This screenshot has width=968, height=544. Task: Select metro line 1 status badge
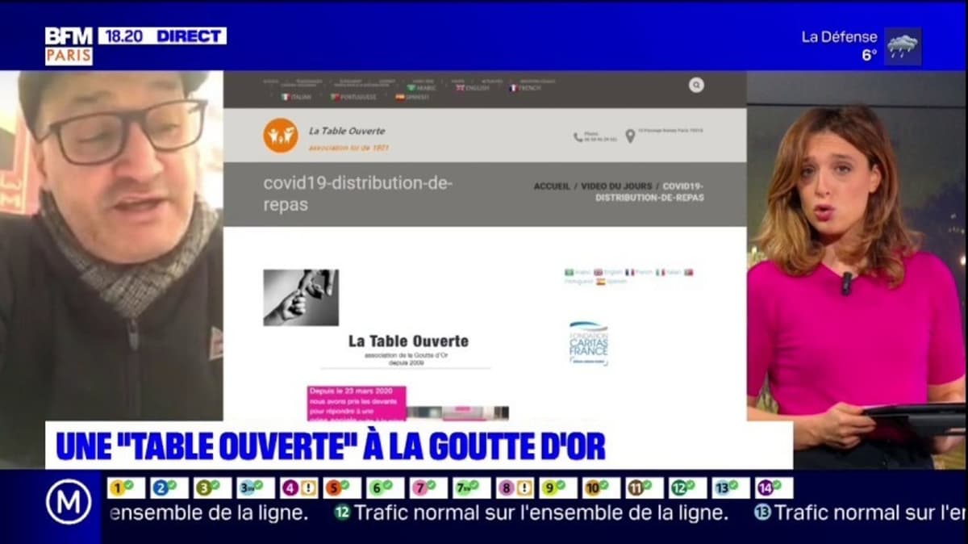pyautogui.click(x=126, y=488)
